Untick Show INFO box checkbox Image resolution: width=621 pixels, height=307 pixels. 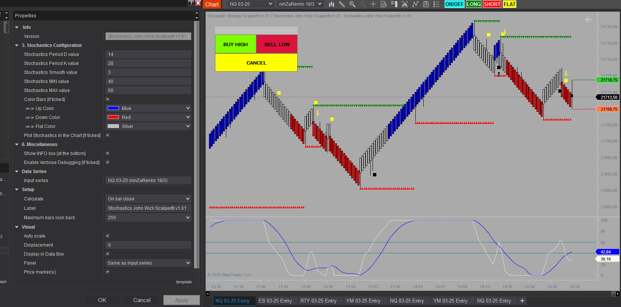(x=108, y=153)
